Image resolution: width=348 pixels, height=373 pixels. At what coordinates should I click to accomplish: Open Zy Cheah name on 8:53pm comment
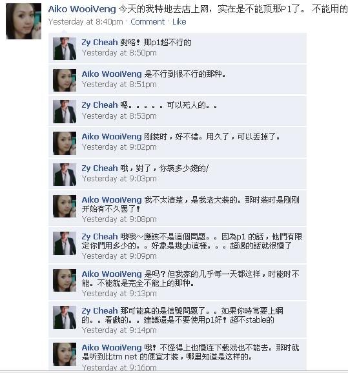99,105
